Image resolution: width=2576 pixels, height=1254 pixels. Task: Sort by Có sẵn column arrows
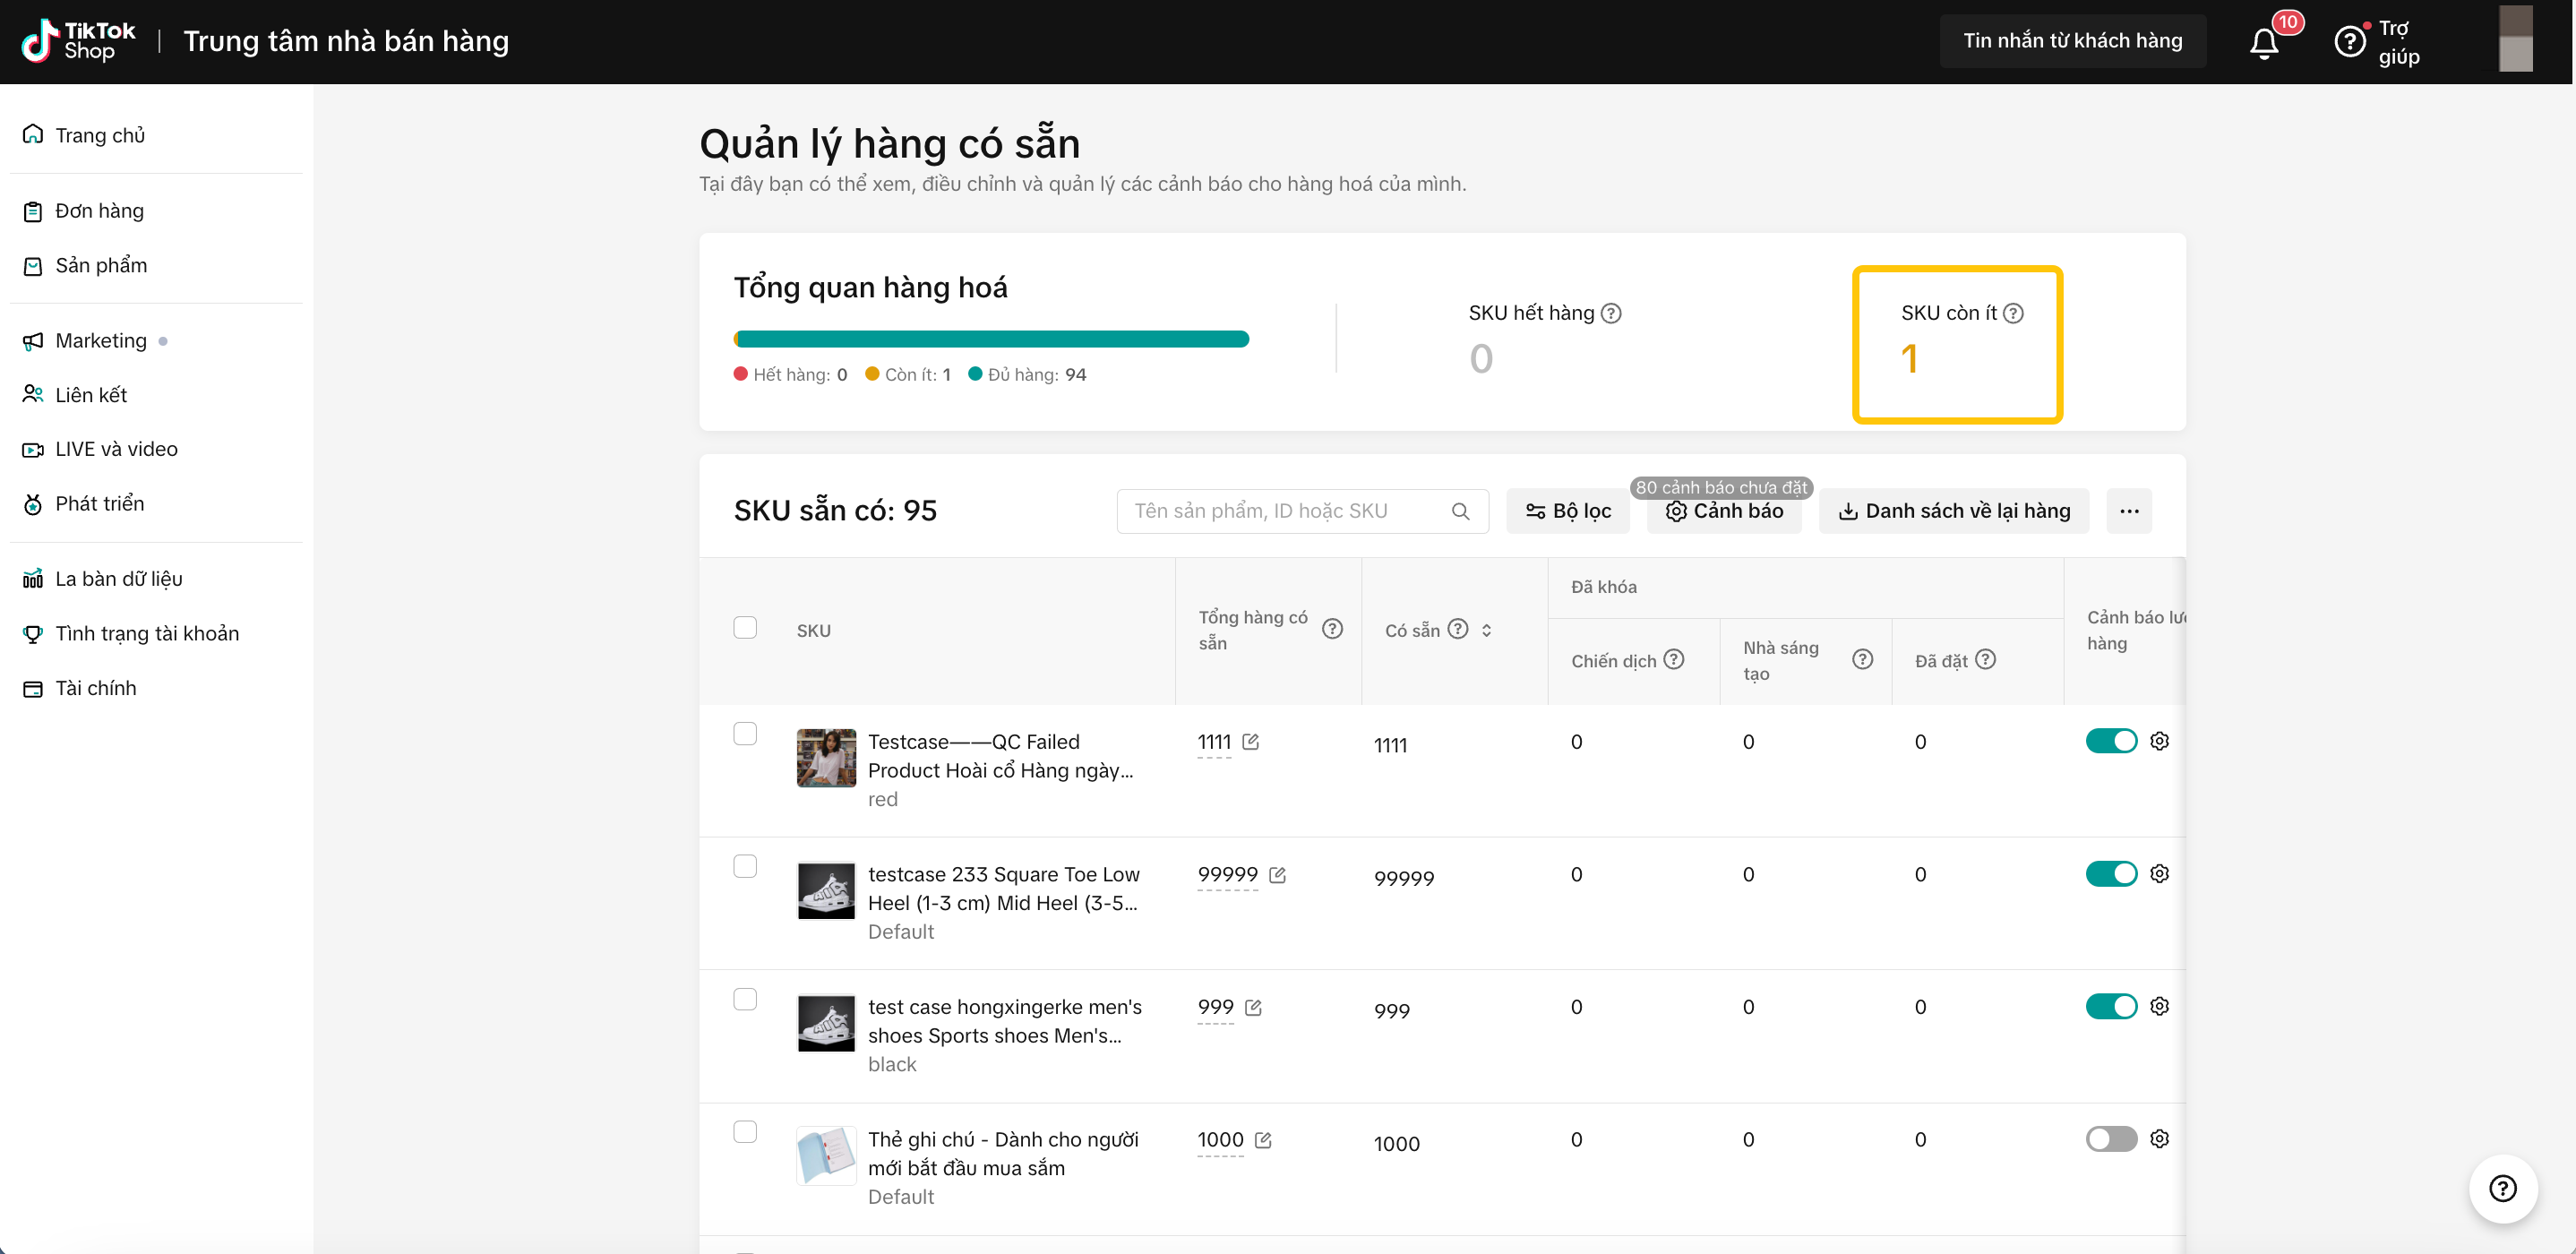click(1487, 630)
